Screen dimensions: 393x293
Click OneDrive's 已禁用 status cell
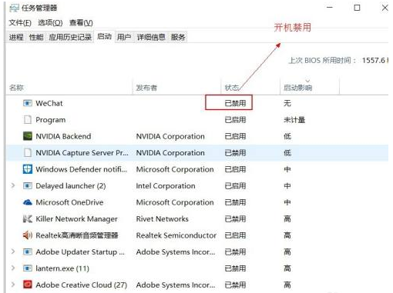(x=235, y=202)
